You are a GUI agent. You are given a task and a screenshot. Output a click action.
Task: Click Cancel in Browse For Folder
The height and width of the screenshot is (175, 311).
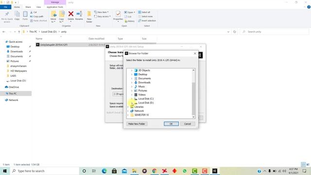tap(188, 124)
